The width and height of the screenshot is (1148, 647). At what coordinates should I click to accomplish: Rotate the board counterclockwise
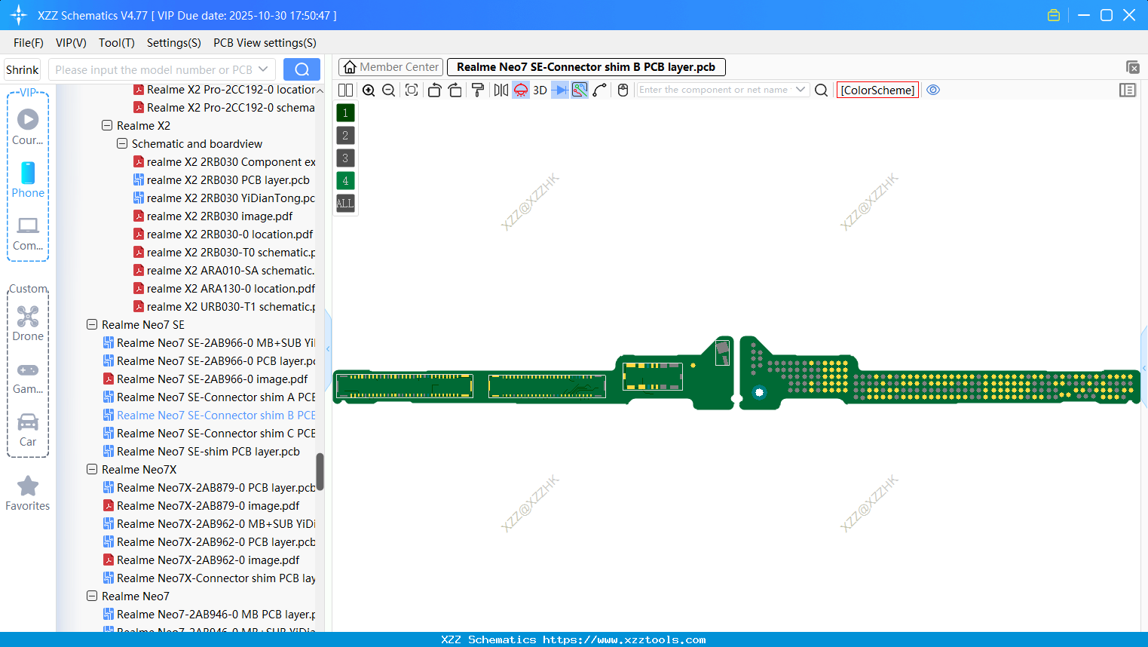tap(434, 90)
